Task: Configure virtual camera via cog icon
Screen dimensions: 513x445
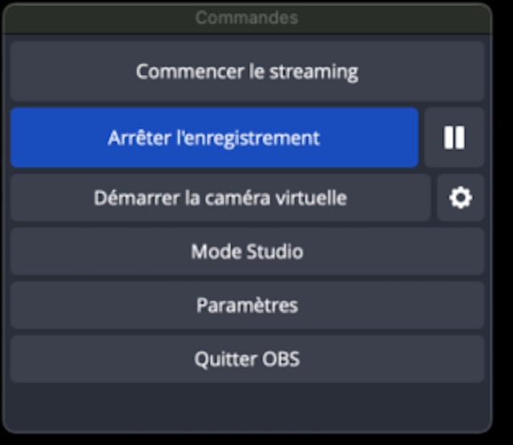Action: coord(460,197)
